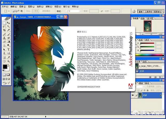Toggle the 消除锯齿 anti-alias checkbox
166x119 pixels.
[x=41, y=11]
